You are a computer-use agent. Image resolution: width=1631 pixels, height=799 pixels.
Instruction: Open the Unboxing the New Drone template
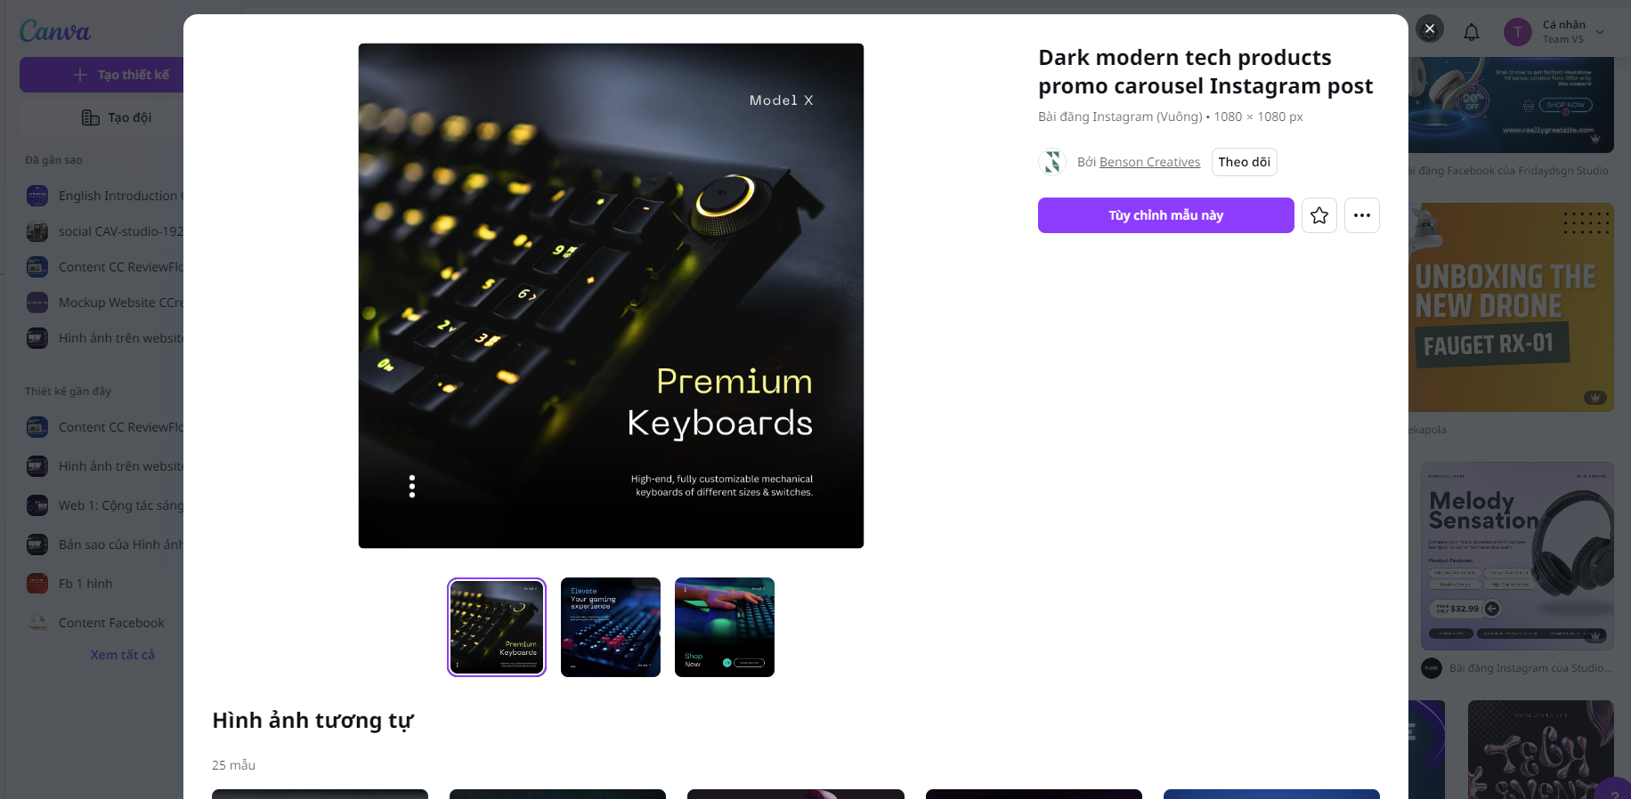[1511, 307]
